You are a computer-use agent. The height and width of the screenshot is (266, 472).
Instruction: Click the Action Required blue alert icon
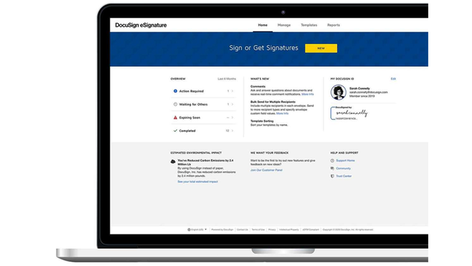click(x=175, y=91)
